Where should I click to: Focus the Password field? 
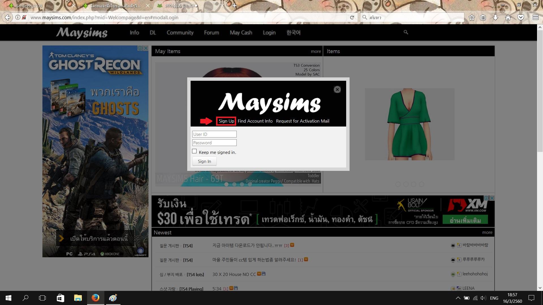(x=214, y=143)
